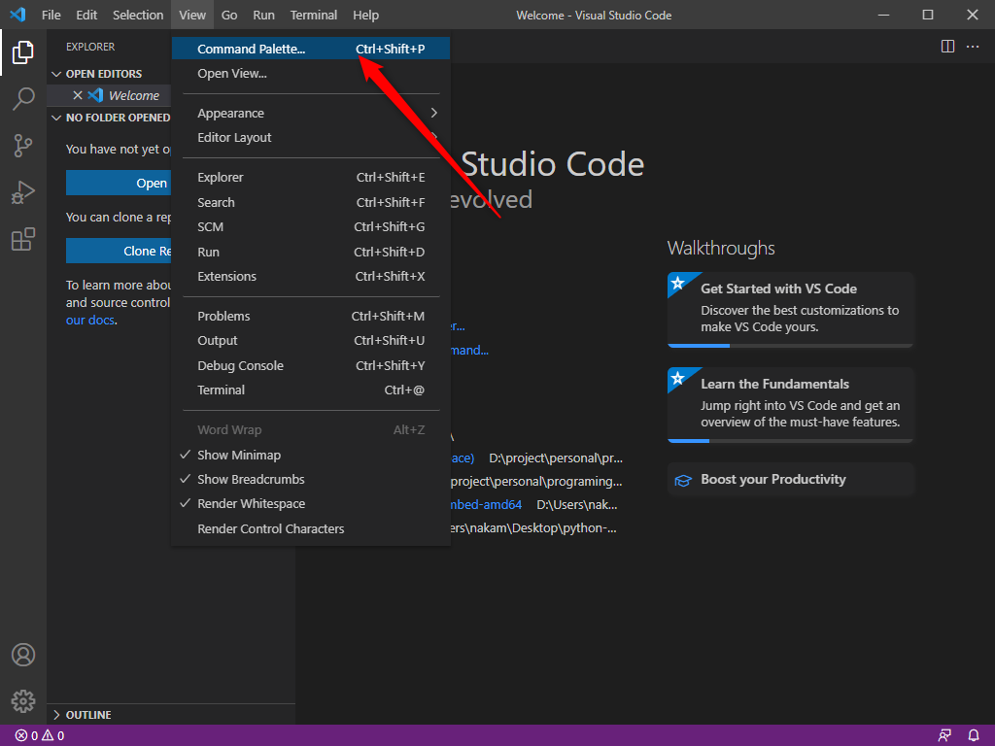Open the Run and Debug activity bar icon
The width and height of the screenshot is (995, 746).
(x=23, y=193)
